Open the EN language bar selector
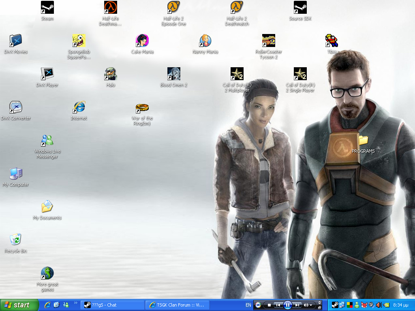This screenshot has width=415, height=311. 248,305
